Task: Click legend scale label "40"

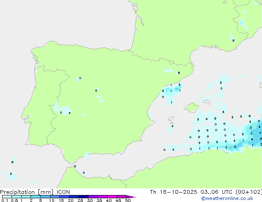Action: (x=109, y=200)
